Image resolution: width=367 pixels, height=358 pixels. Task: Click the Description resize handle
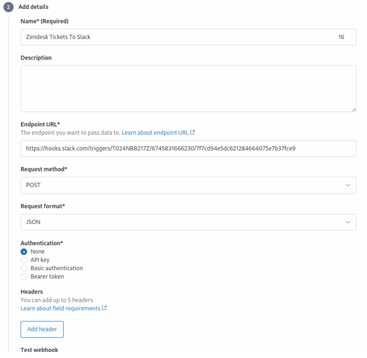pyautogui.click(x=353, y=109)
